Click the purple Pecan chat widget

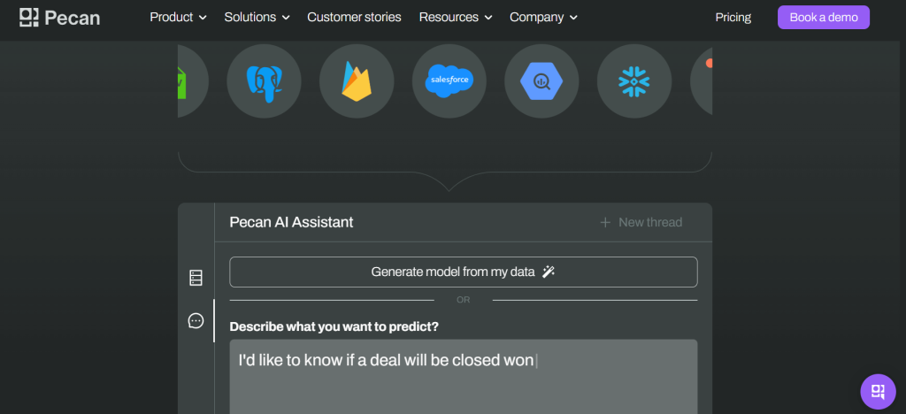(x=878, y=392)
